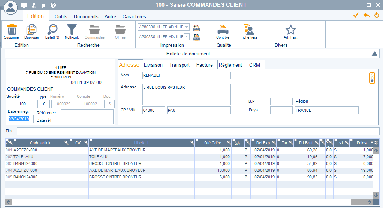Click the vertical scrollbar up arrow

coord(376,151)
